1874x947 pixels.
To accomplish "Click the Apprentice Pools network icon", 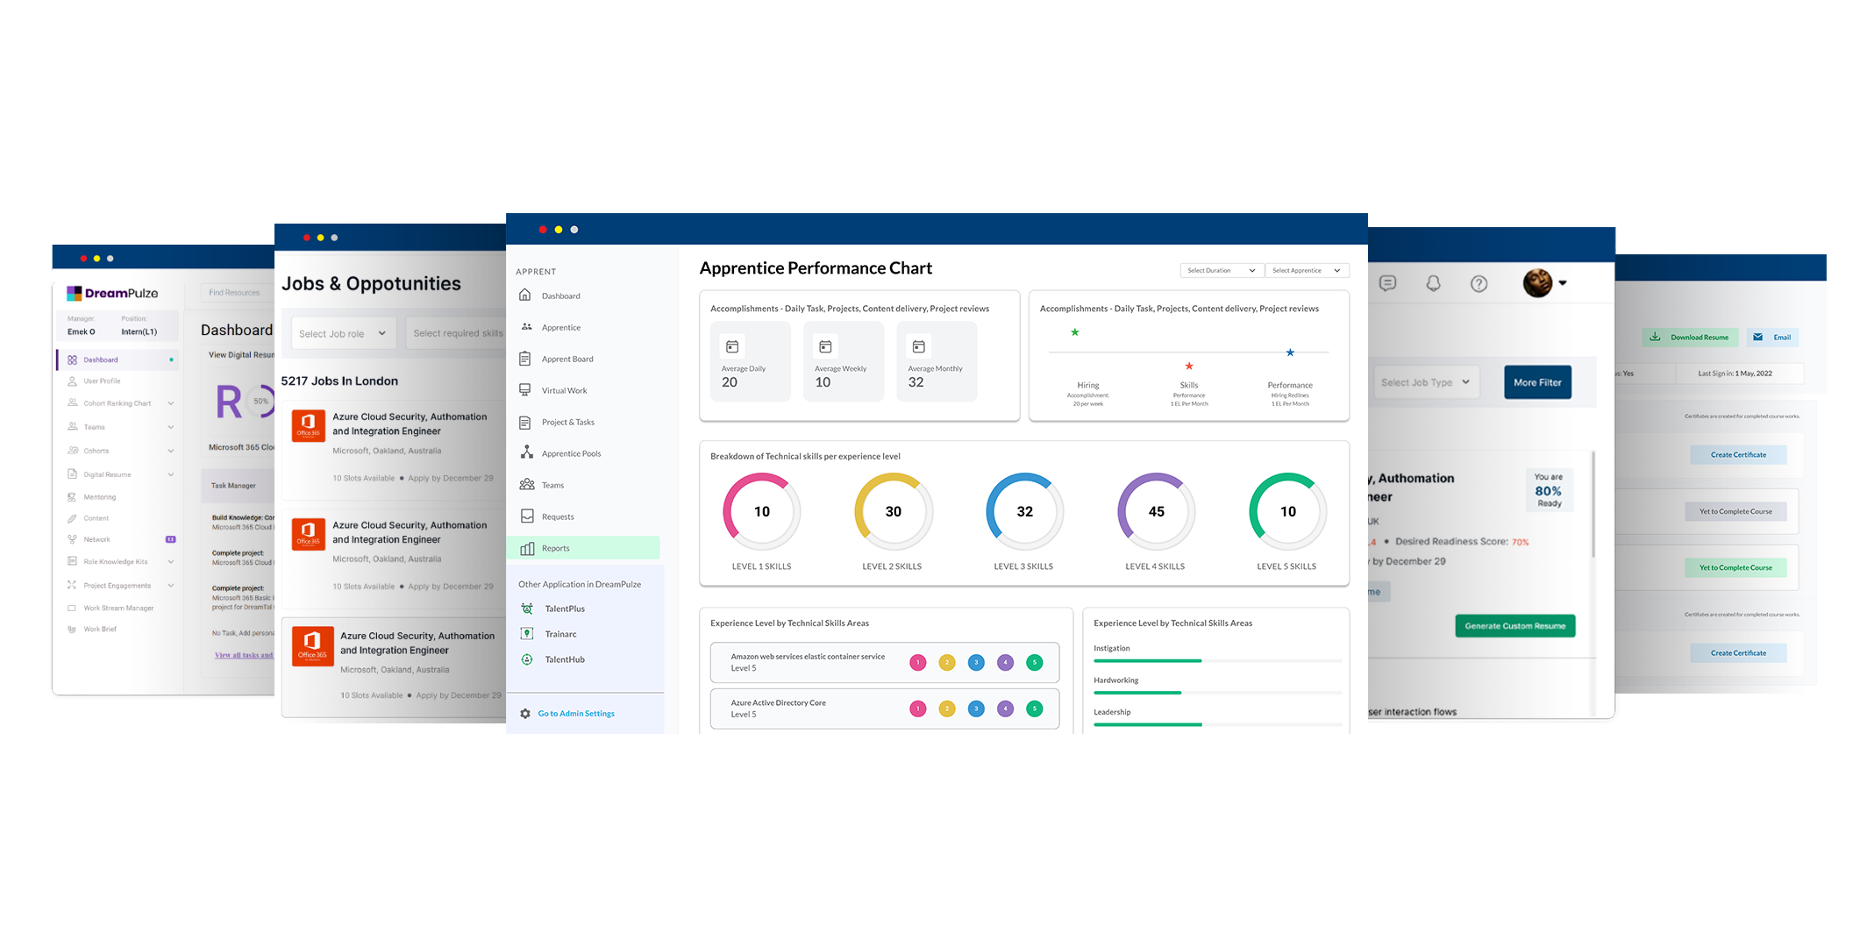I will click(x=526, y=452).
